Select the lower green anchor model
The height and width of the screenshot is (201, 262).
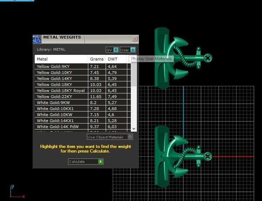[x=183, y=156]
